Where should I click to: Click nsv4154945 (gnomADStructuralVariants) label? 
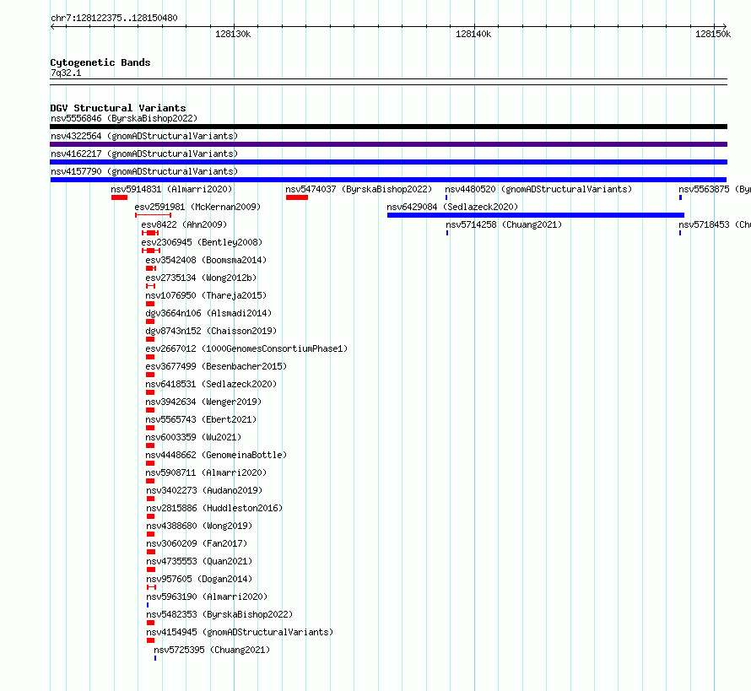click(240, 632)
